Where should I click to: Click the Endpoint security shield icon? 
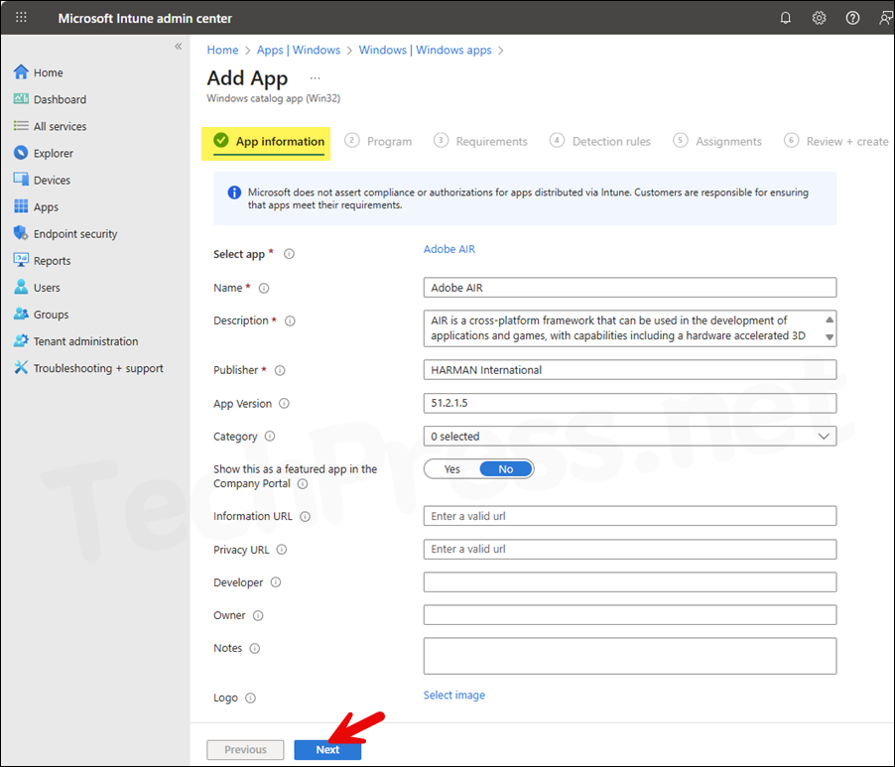21,233
